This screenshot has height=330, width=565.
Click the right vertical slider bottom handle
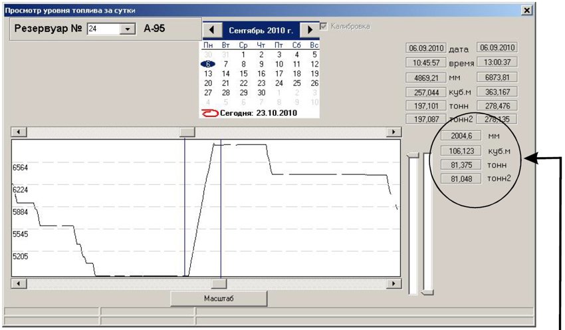click(x=427, y=292)
